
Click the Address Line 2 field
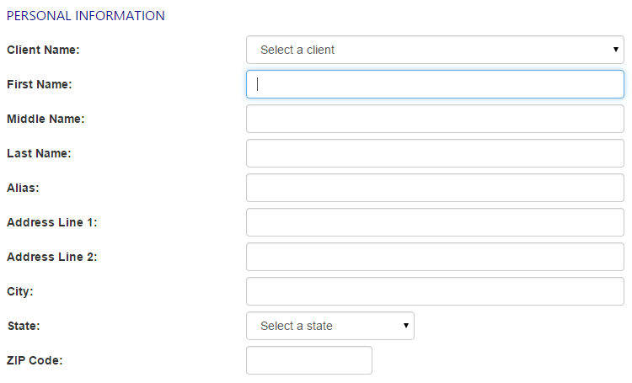pos(435,257)
